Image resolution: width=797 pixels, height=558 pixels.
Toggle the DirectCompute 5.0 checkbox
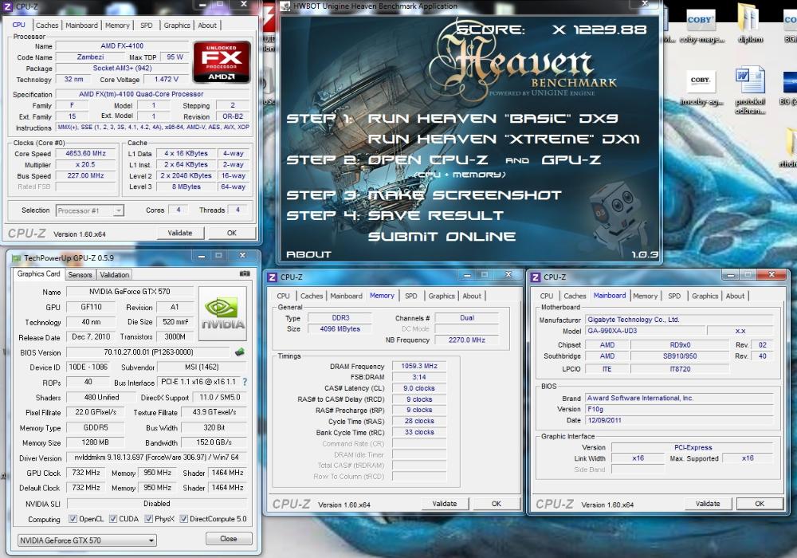(x=184, y=519)
